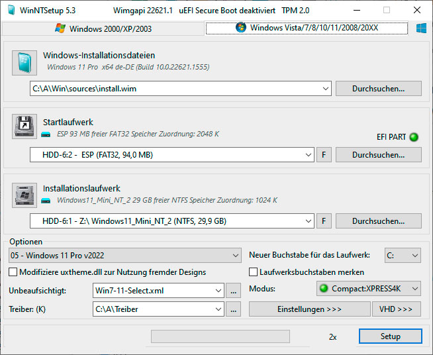Viewport: 433px width, 355px height.
Task: Click the Windows installation files box icon
Action: [24, 63]
